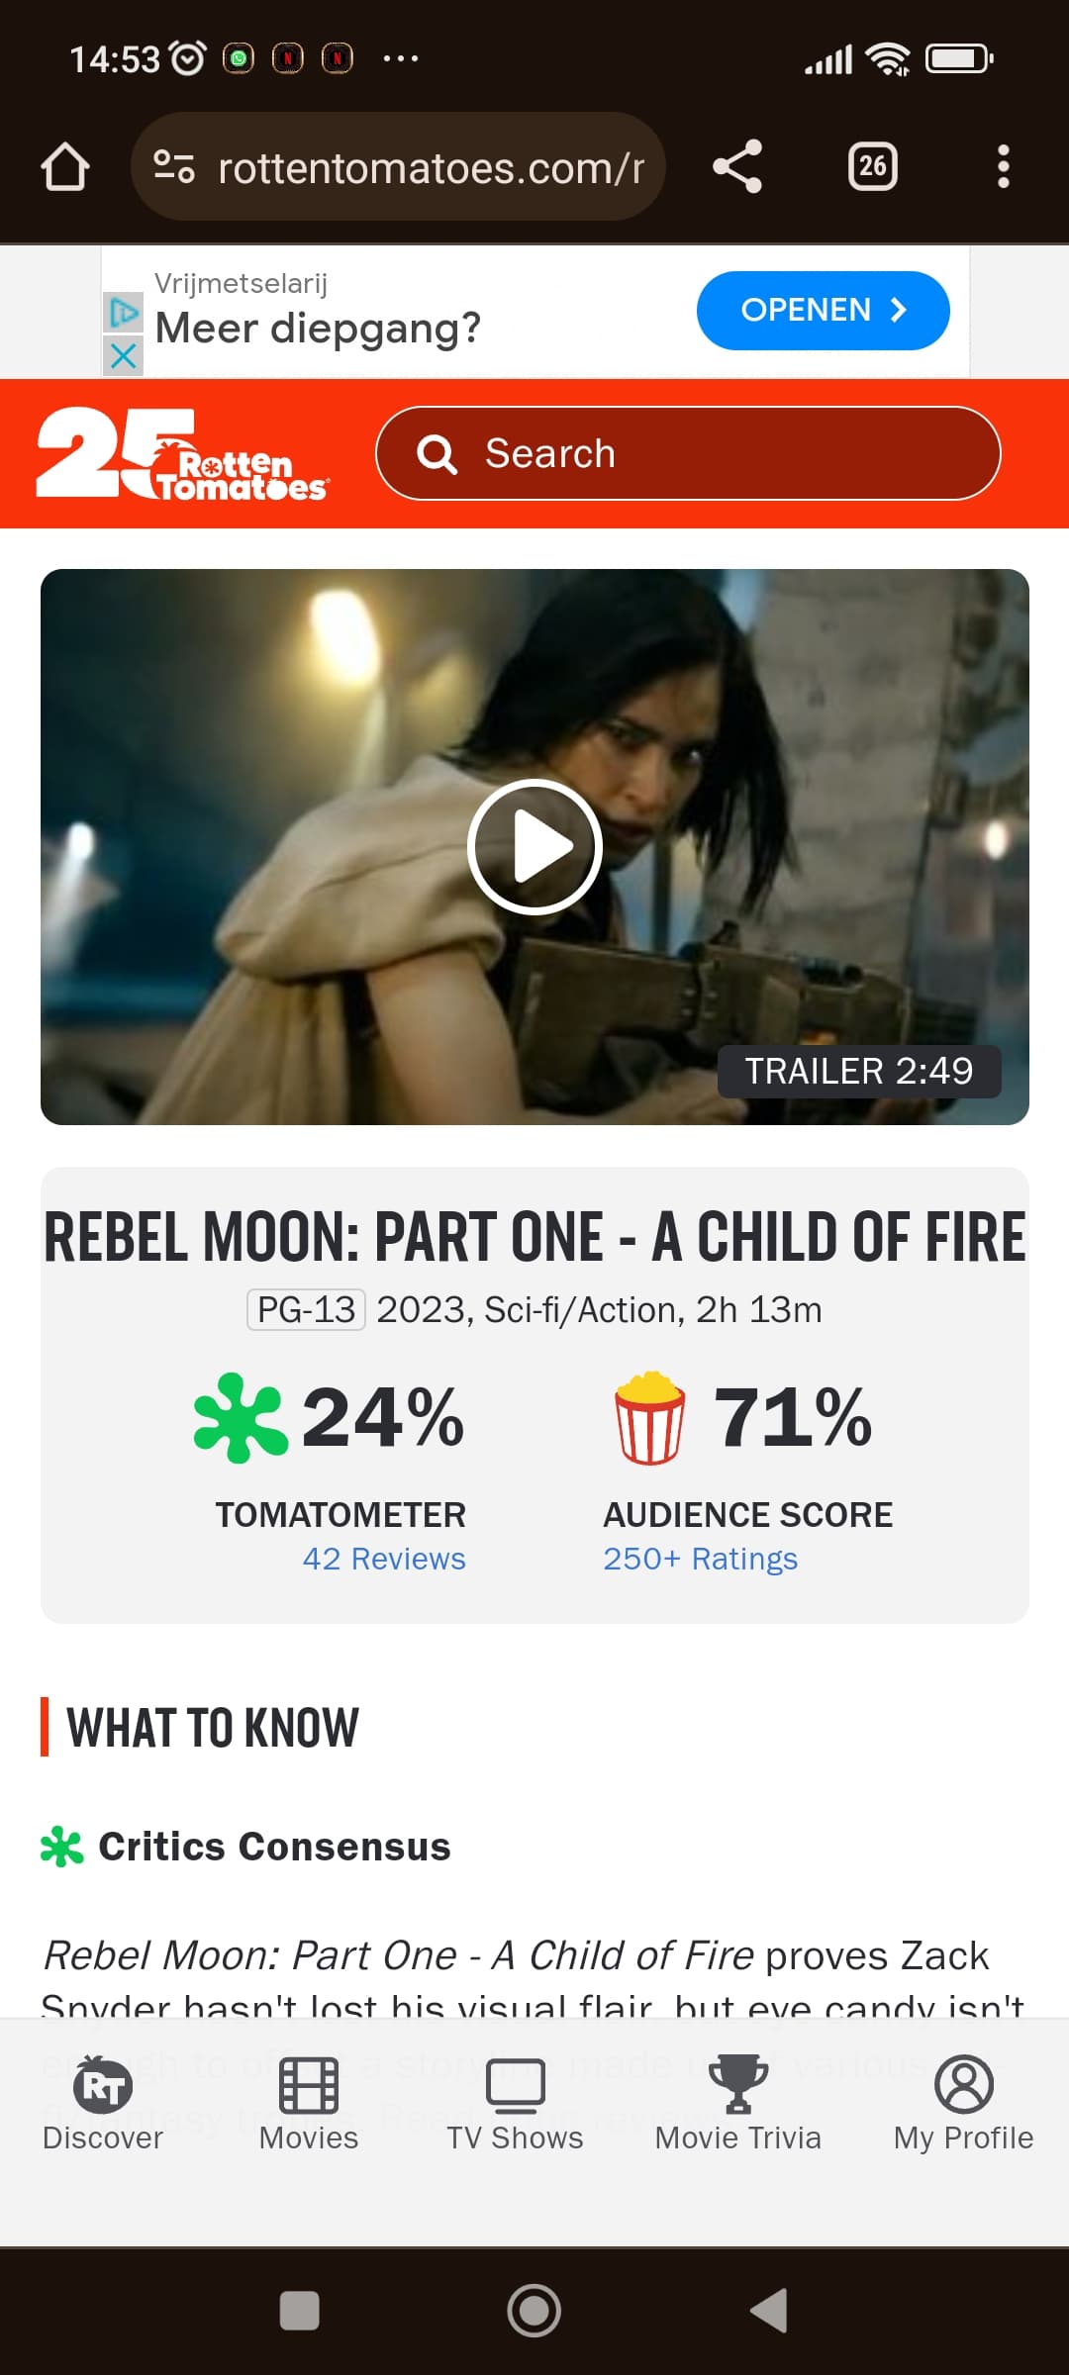The image size is (1069, 2375).
Task: Tap the Search input field
Action: [688, 454]
